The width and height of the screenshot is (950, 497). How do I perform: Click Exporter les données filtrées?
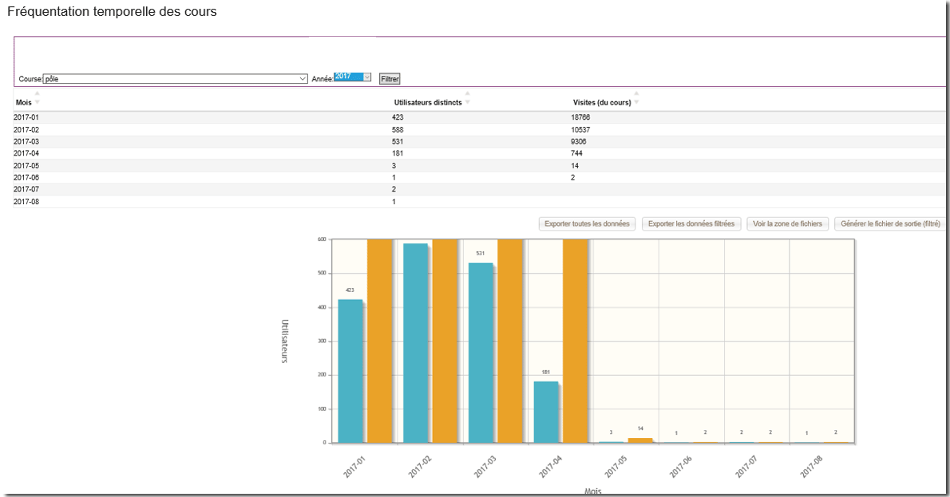[691, 224]
